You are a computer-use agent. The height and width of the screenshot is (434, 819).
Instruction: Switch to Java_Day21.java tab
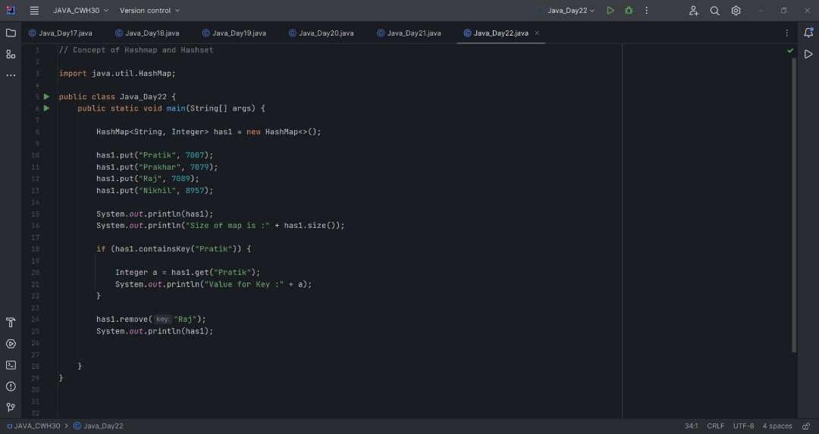(409, 33)
